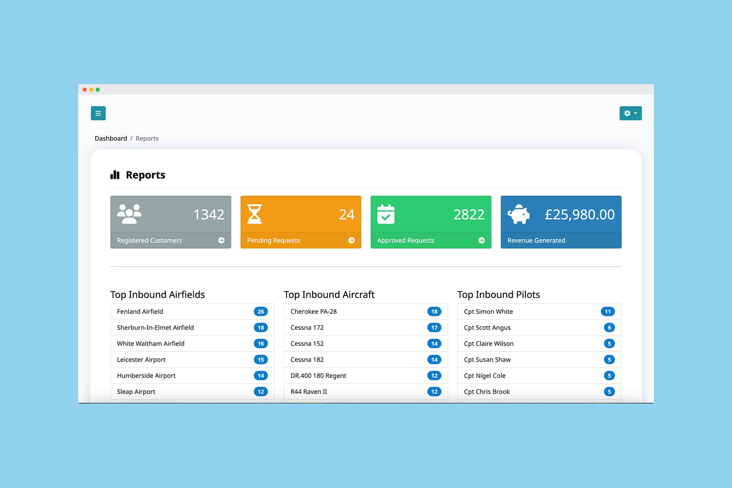Select Humberside Airport row
This screenshot has height=488, width=732.
tap(192, 376)
